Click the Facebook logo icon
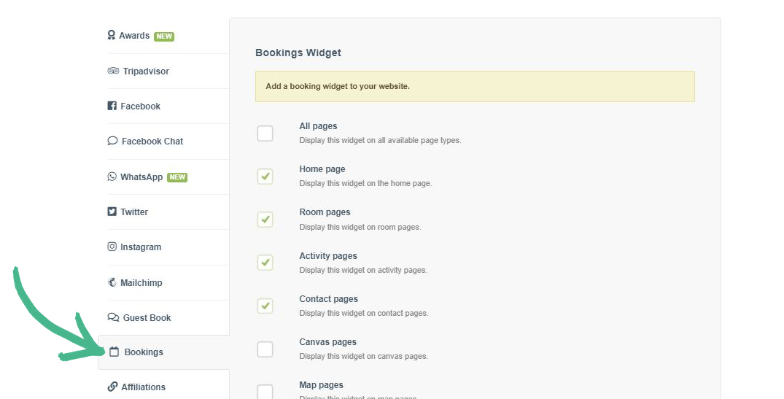Screen dimensions: 784x399 (x=112, y=106)
